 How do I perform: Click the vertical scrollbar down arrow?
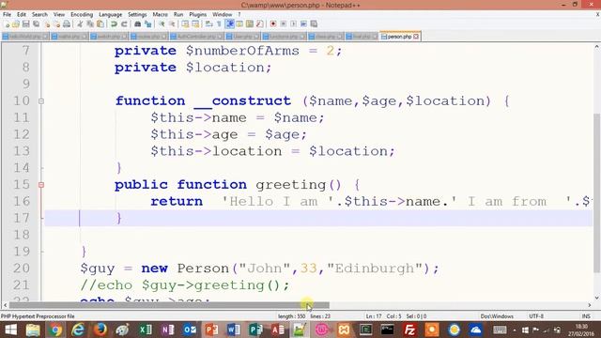tap(597, 298)
